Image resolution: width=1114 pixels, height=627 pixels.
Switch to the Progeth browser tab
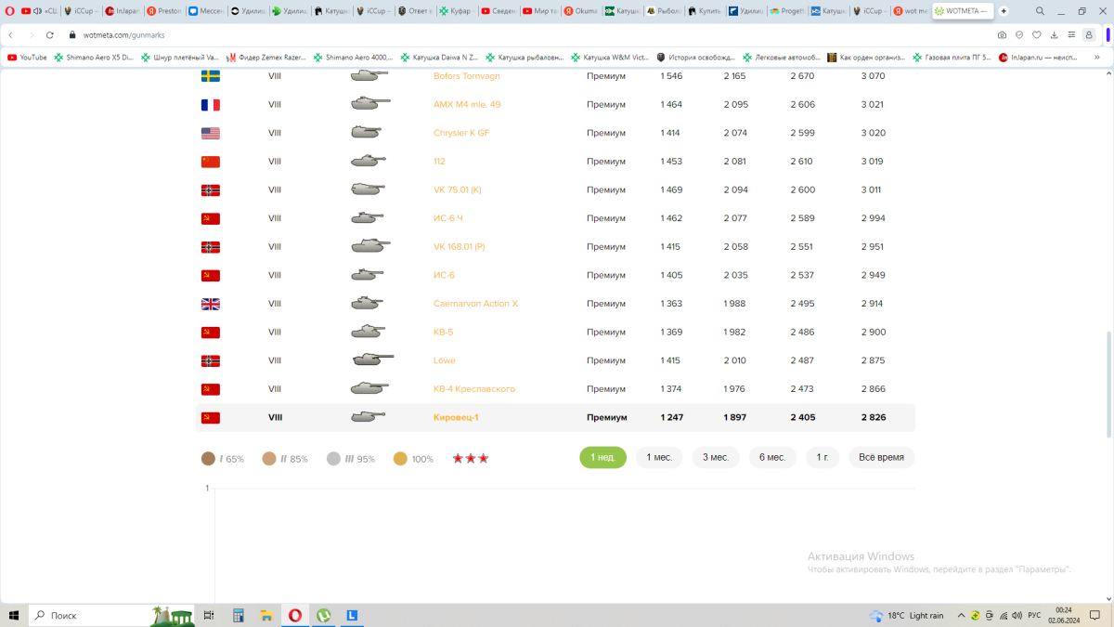(787, 11)
